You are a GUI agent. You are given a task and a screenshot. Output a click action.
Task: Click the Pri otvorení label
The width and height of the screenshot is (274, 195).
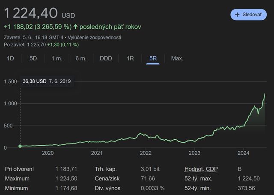click(19, 169)
